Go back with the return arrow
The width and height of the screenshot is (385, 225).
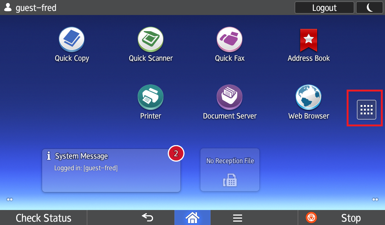tap(147, 217)
